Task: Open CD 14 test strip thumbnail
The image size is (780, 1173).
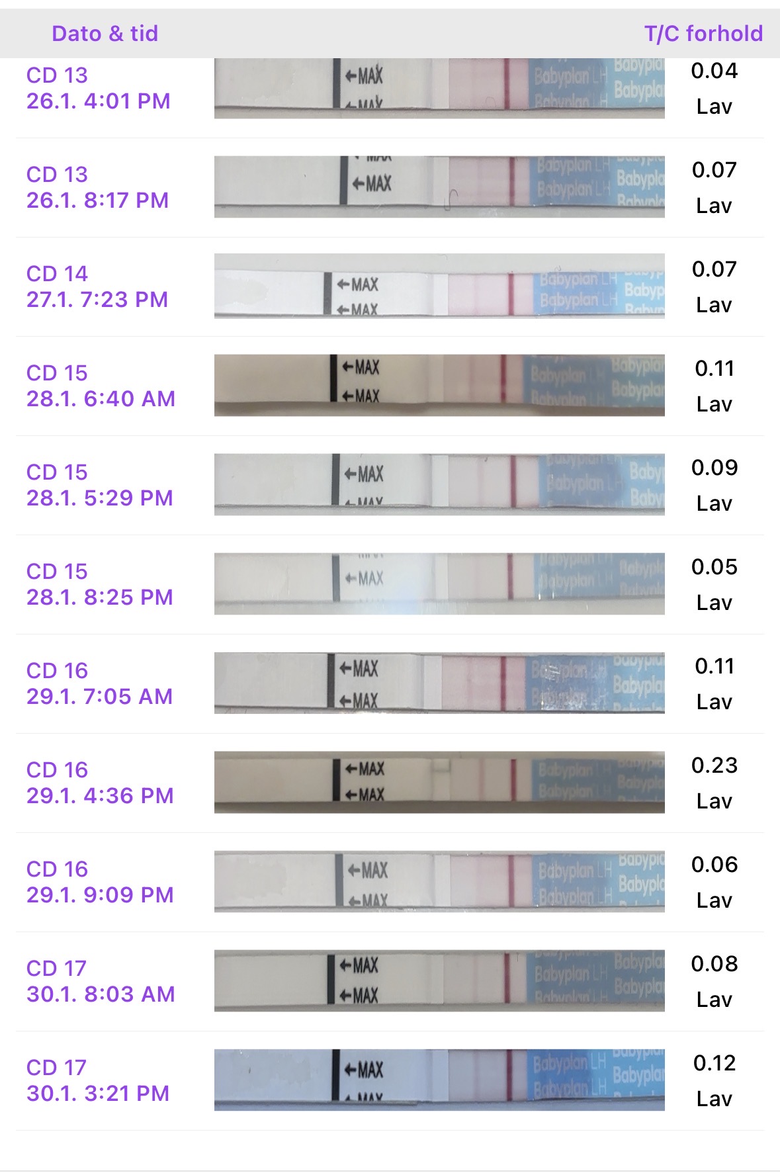Action: pos(439,286)
